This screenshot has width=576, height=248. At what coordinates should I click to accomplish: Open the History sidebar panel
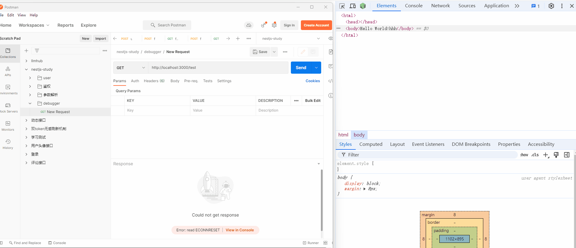8,144
